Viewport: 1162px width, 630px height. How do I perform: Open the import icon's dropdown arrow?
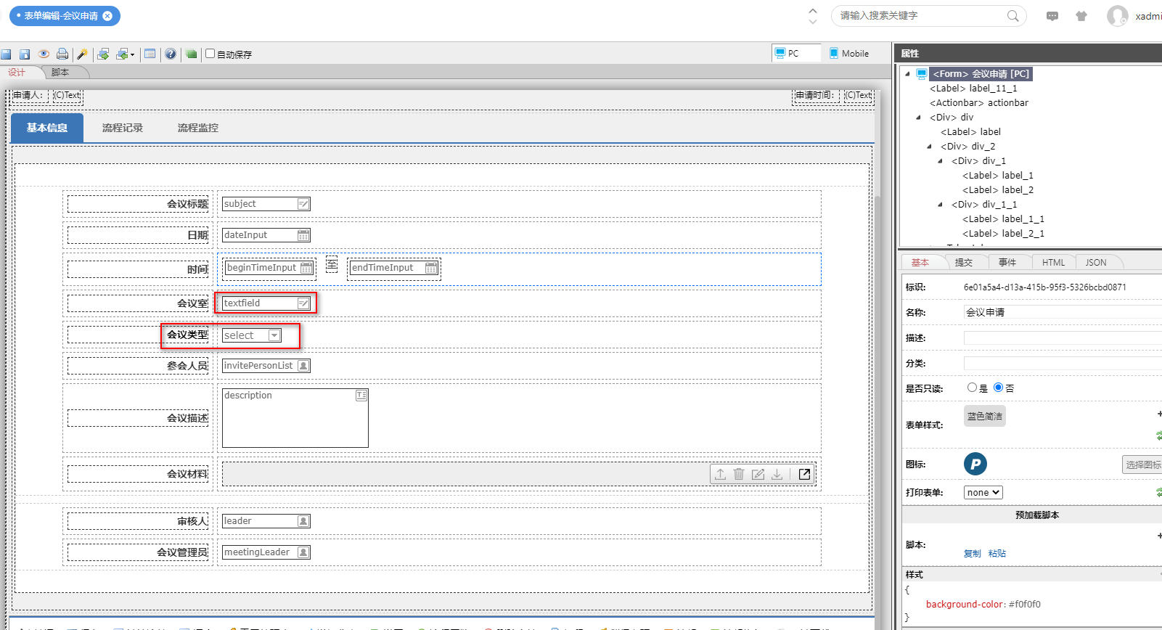tap(132, 54)
